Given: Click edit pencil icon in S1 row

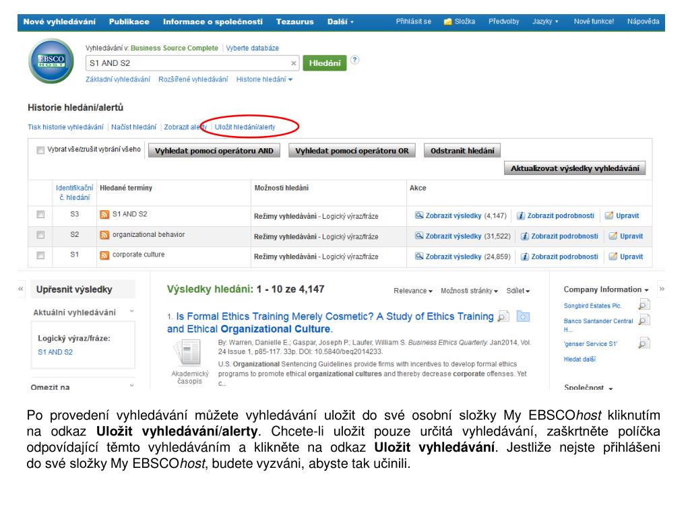Looking at the screenshot, I should pos(613,256).
